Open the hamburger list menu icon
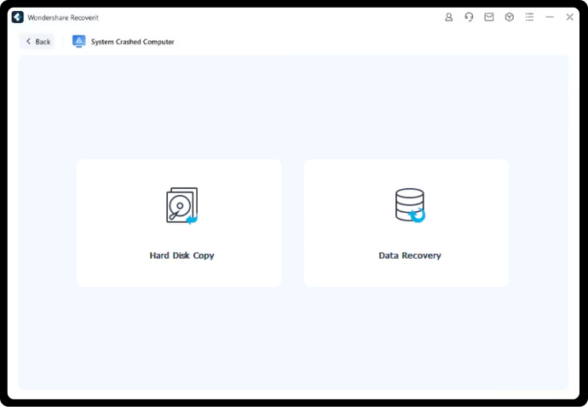 (529, 17)
